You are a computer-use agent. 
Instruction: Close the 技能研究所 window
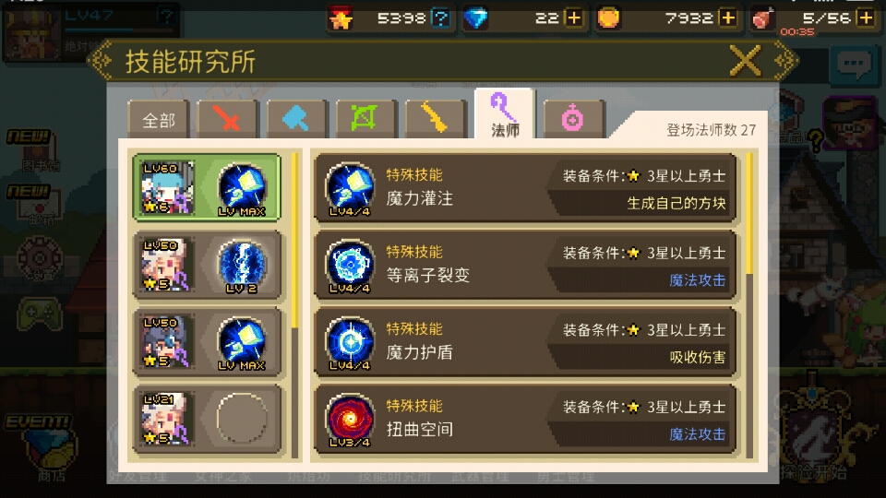coord(746,61)
